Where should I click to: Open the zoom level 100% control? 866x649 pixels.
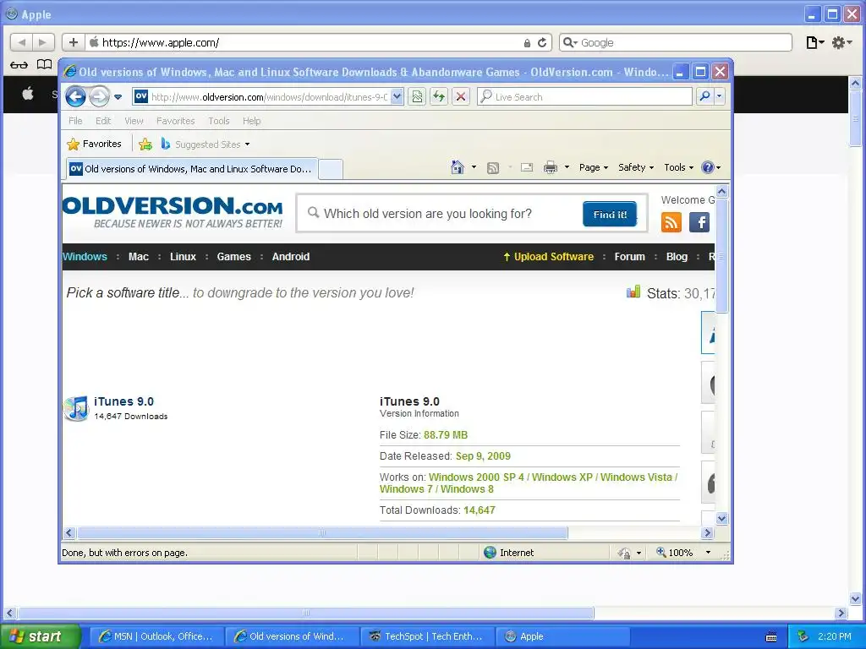click(x=683, y=553)
